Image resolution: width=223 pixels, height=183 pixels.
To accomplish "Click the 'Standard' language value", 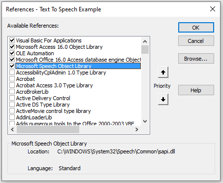I will [69, 168].
